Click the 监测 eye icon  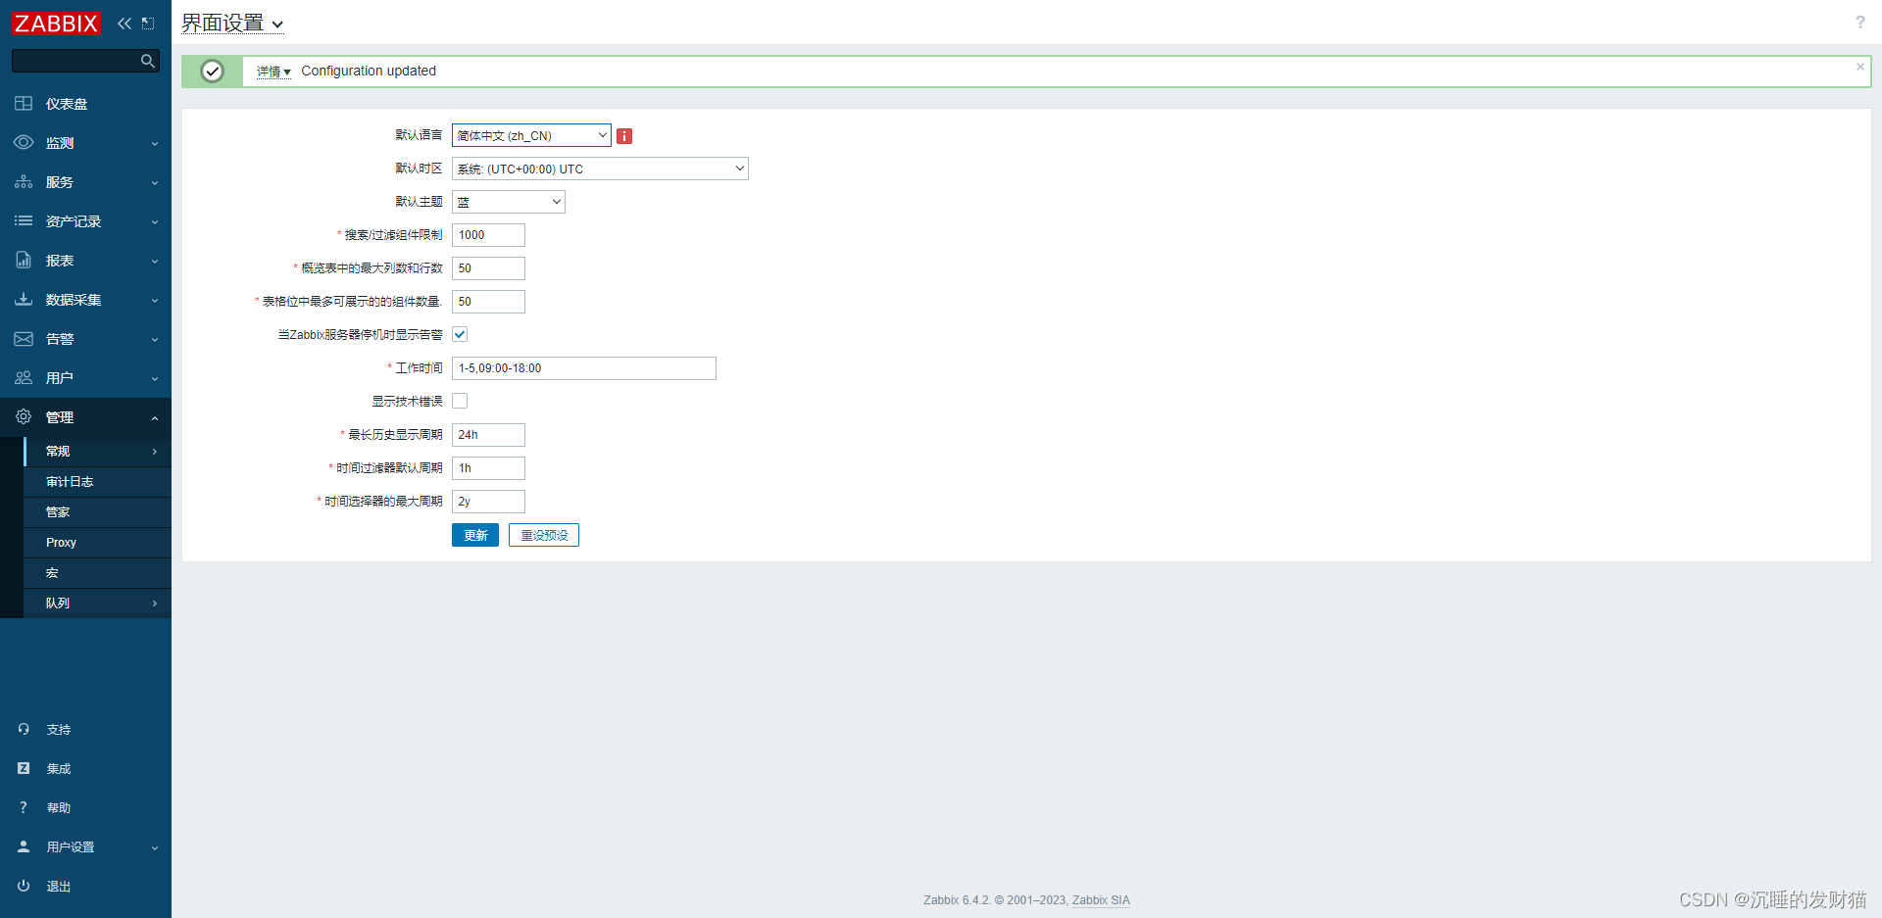pos(24,143)
